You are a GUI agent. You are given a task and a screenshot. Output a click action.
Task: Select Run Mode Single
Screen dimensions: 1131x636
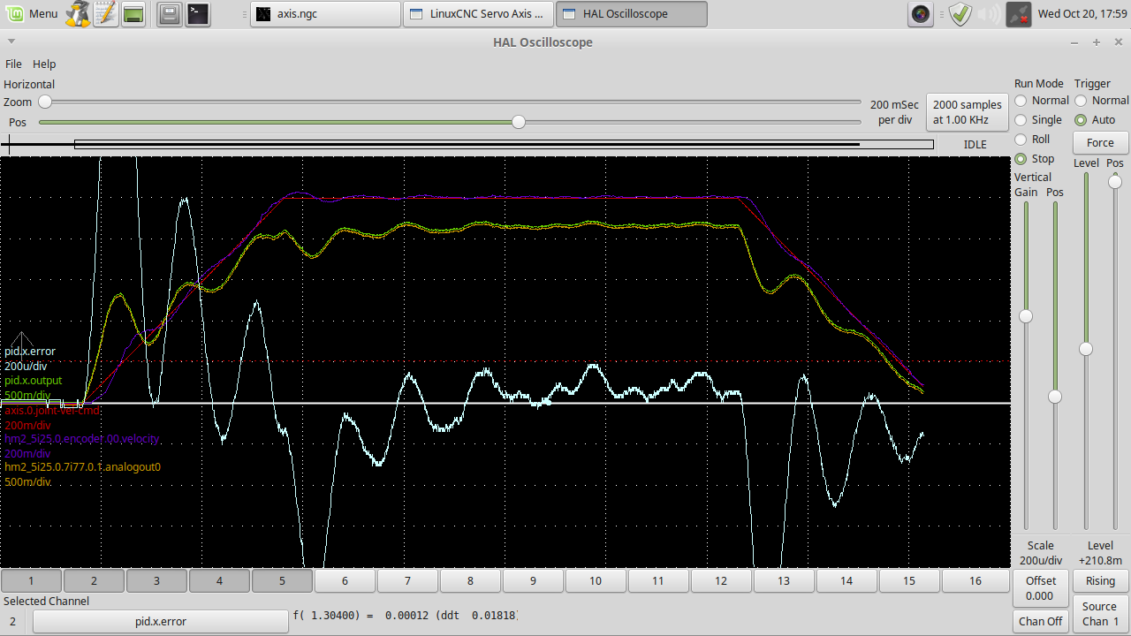(1039, 120)
